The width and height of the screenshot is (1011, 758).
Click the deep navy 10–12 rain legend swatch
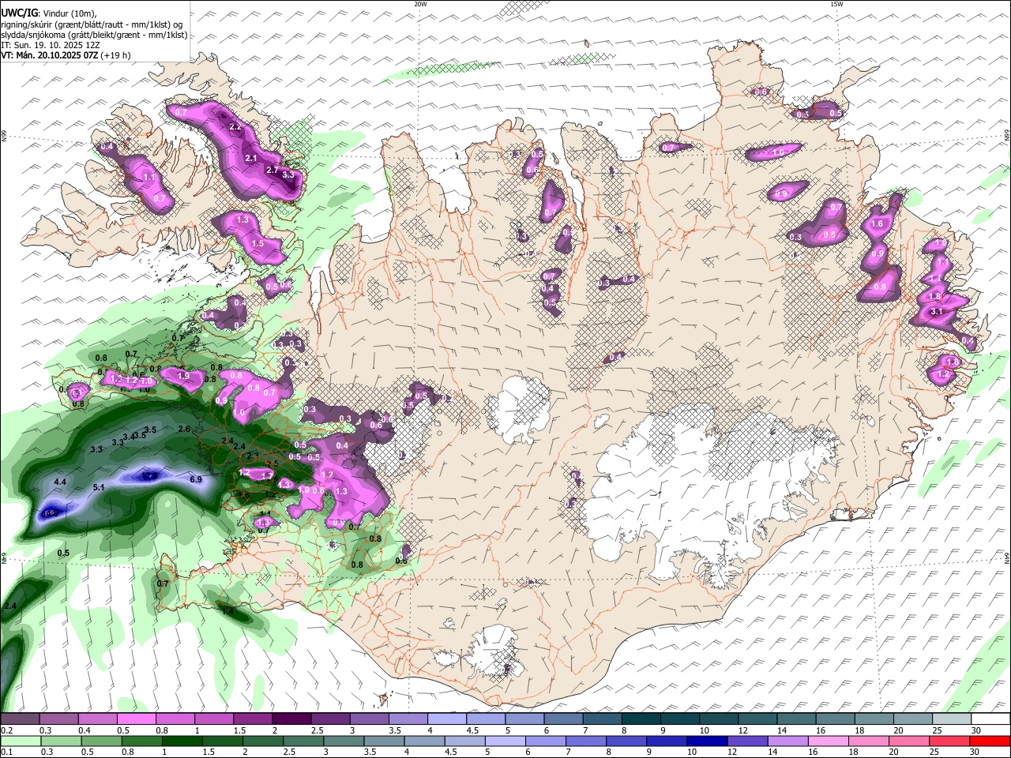708,741
